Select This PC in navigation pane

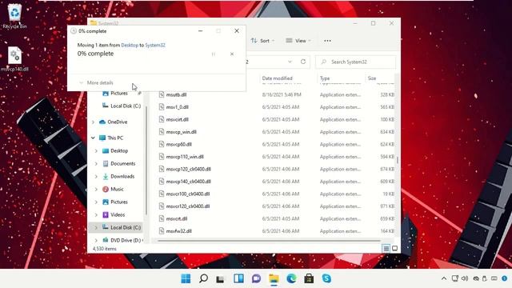115,138
